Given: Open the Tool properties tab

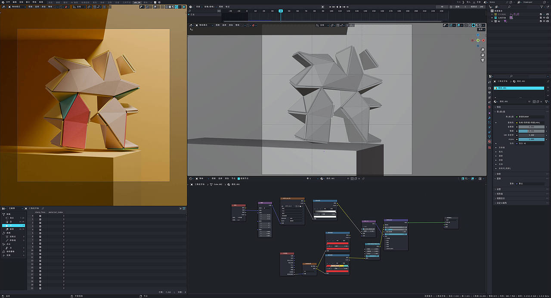Looking at the screenshot, I should click(489, 82).
